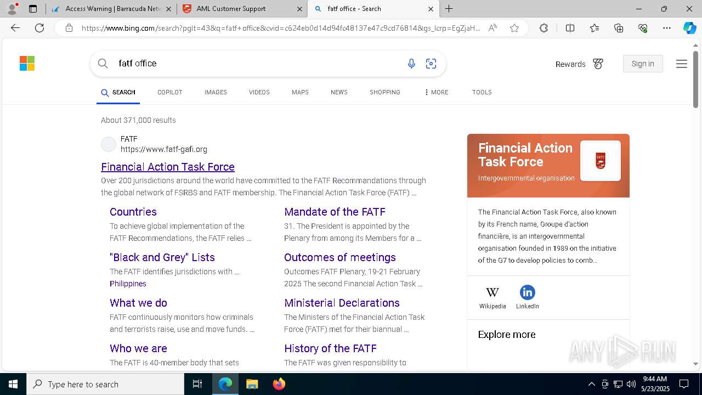This screenshot has width=702, height=395.
Task: Open the Countries sublink
Action: 133,212
